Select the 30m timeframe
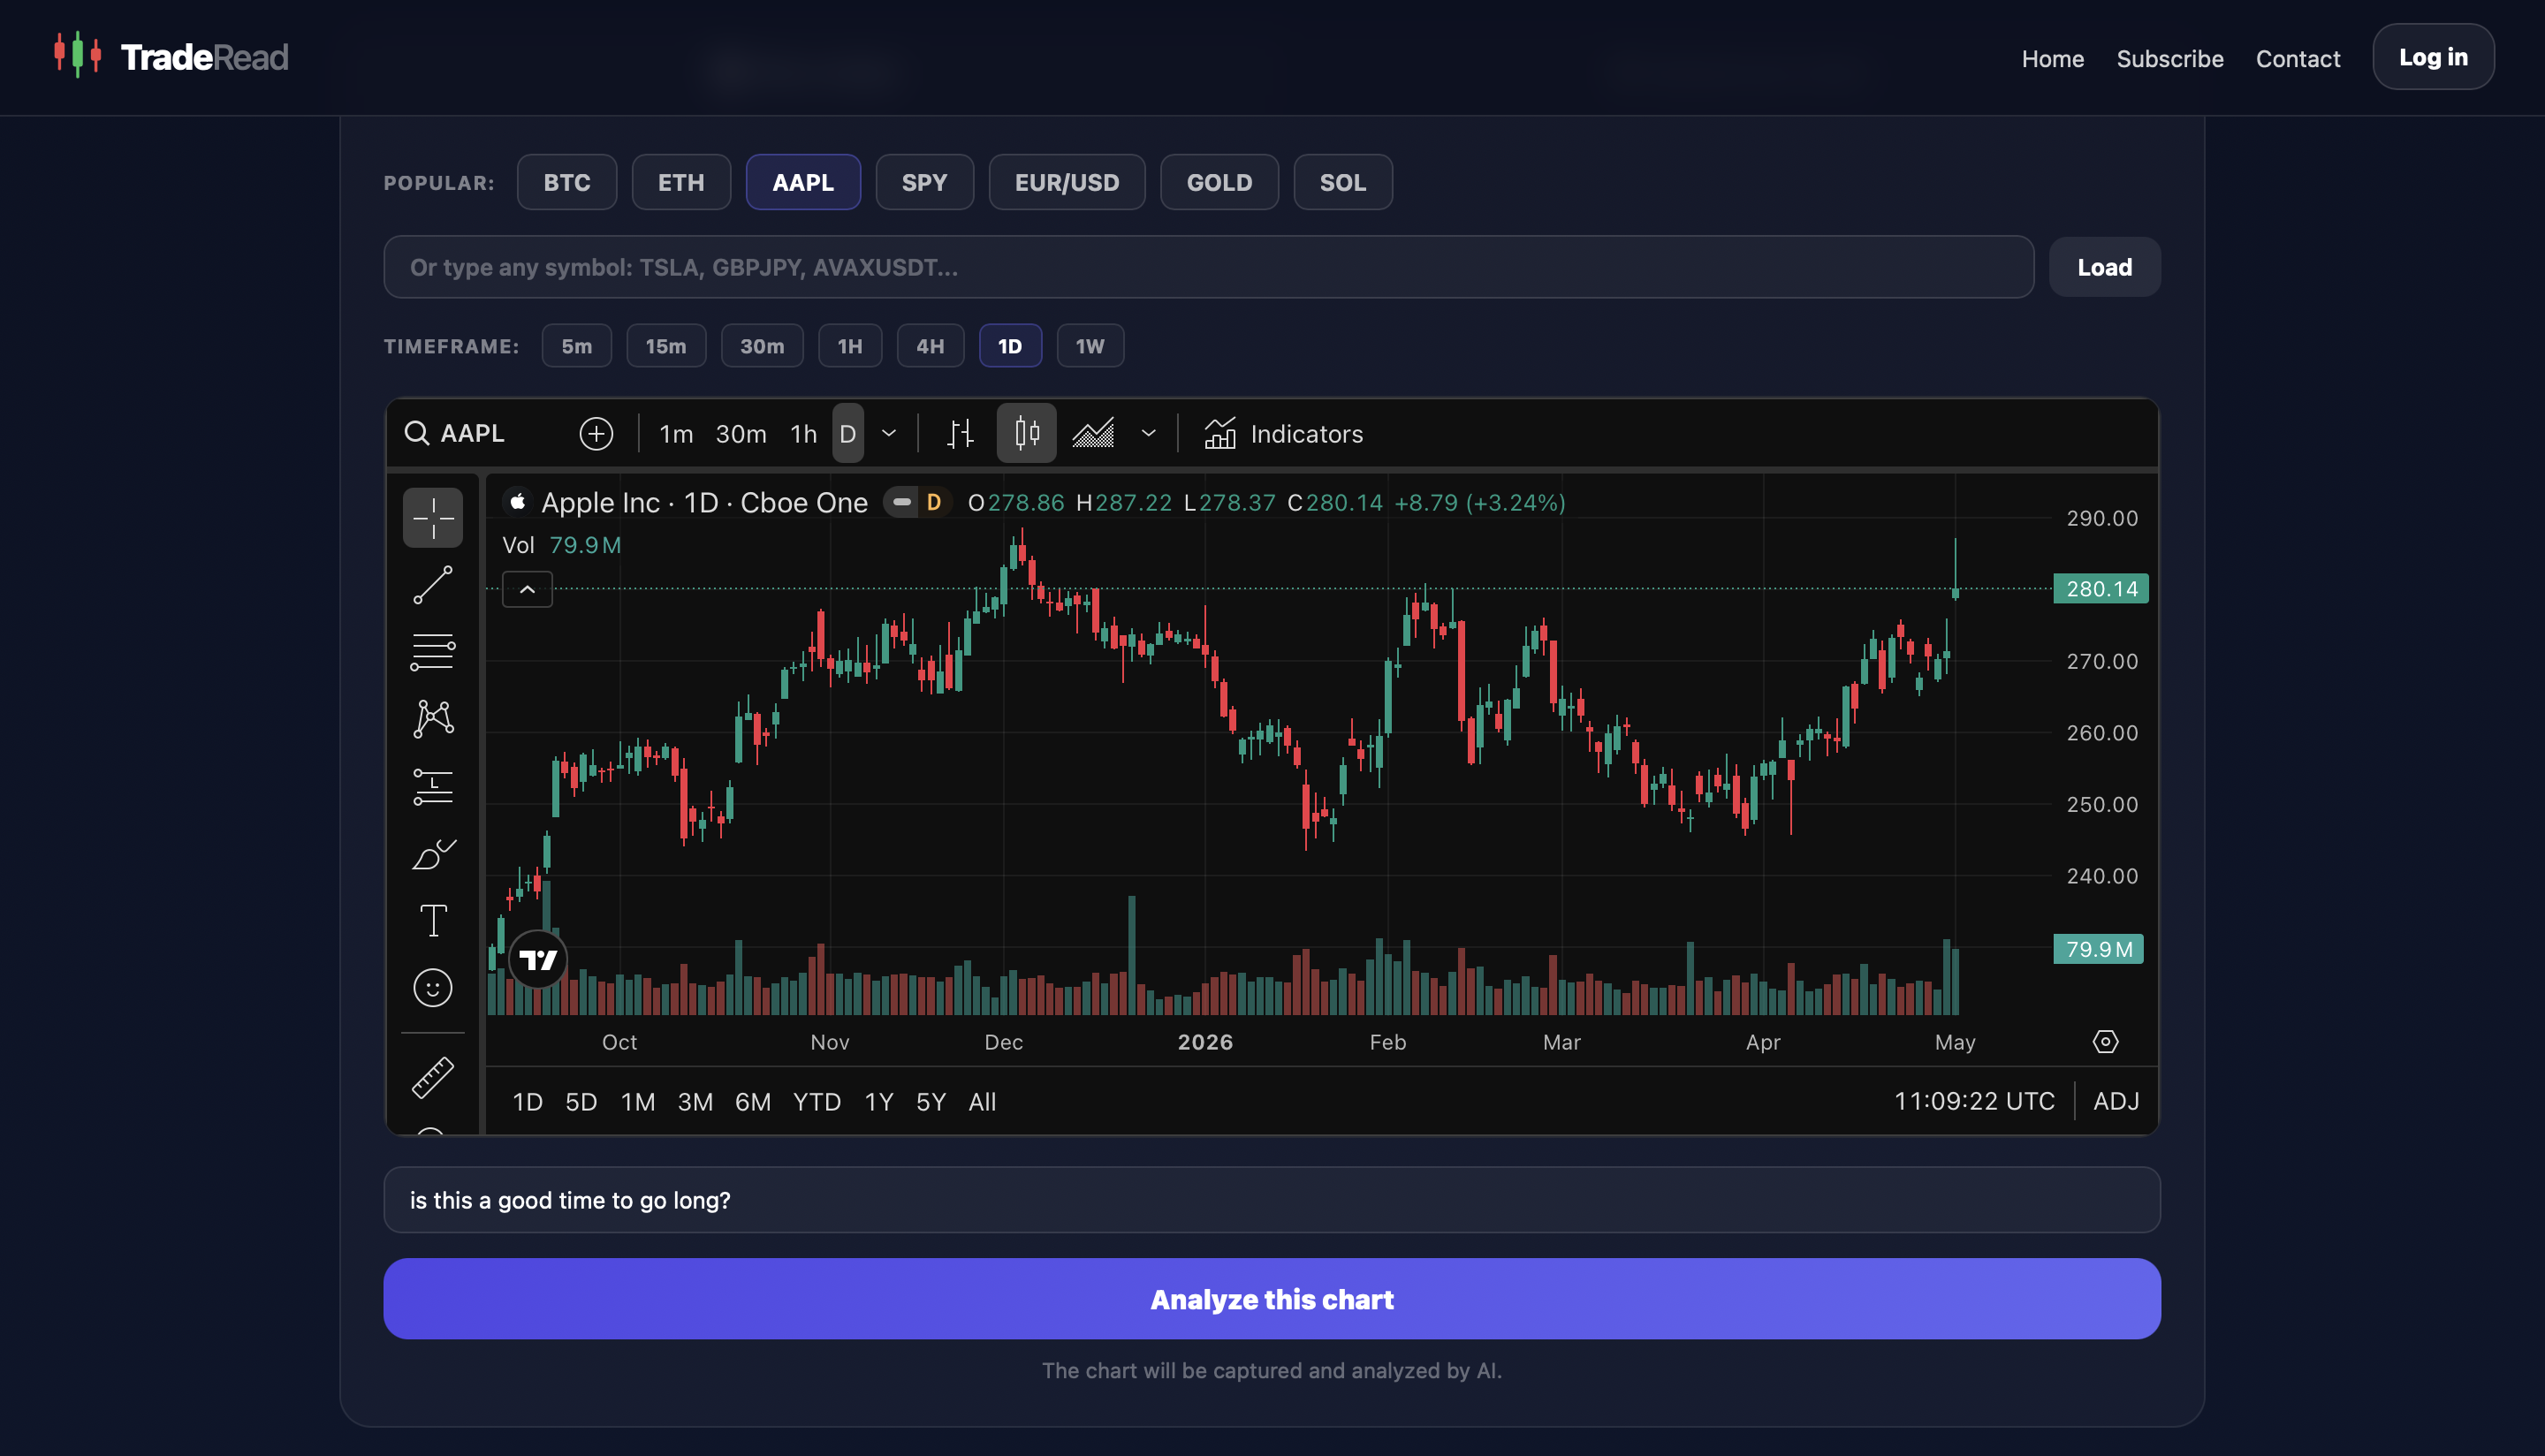2545x1456 pixels. click(762, 346)
